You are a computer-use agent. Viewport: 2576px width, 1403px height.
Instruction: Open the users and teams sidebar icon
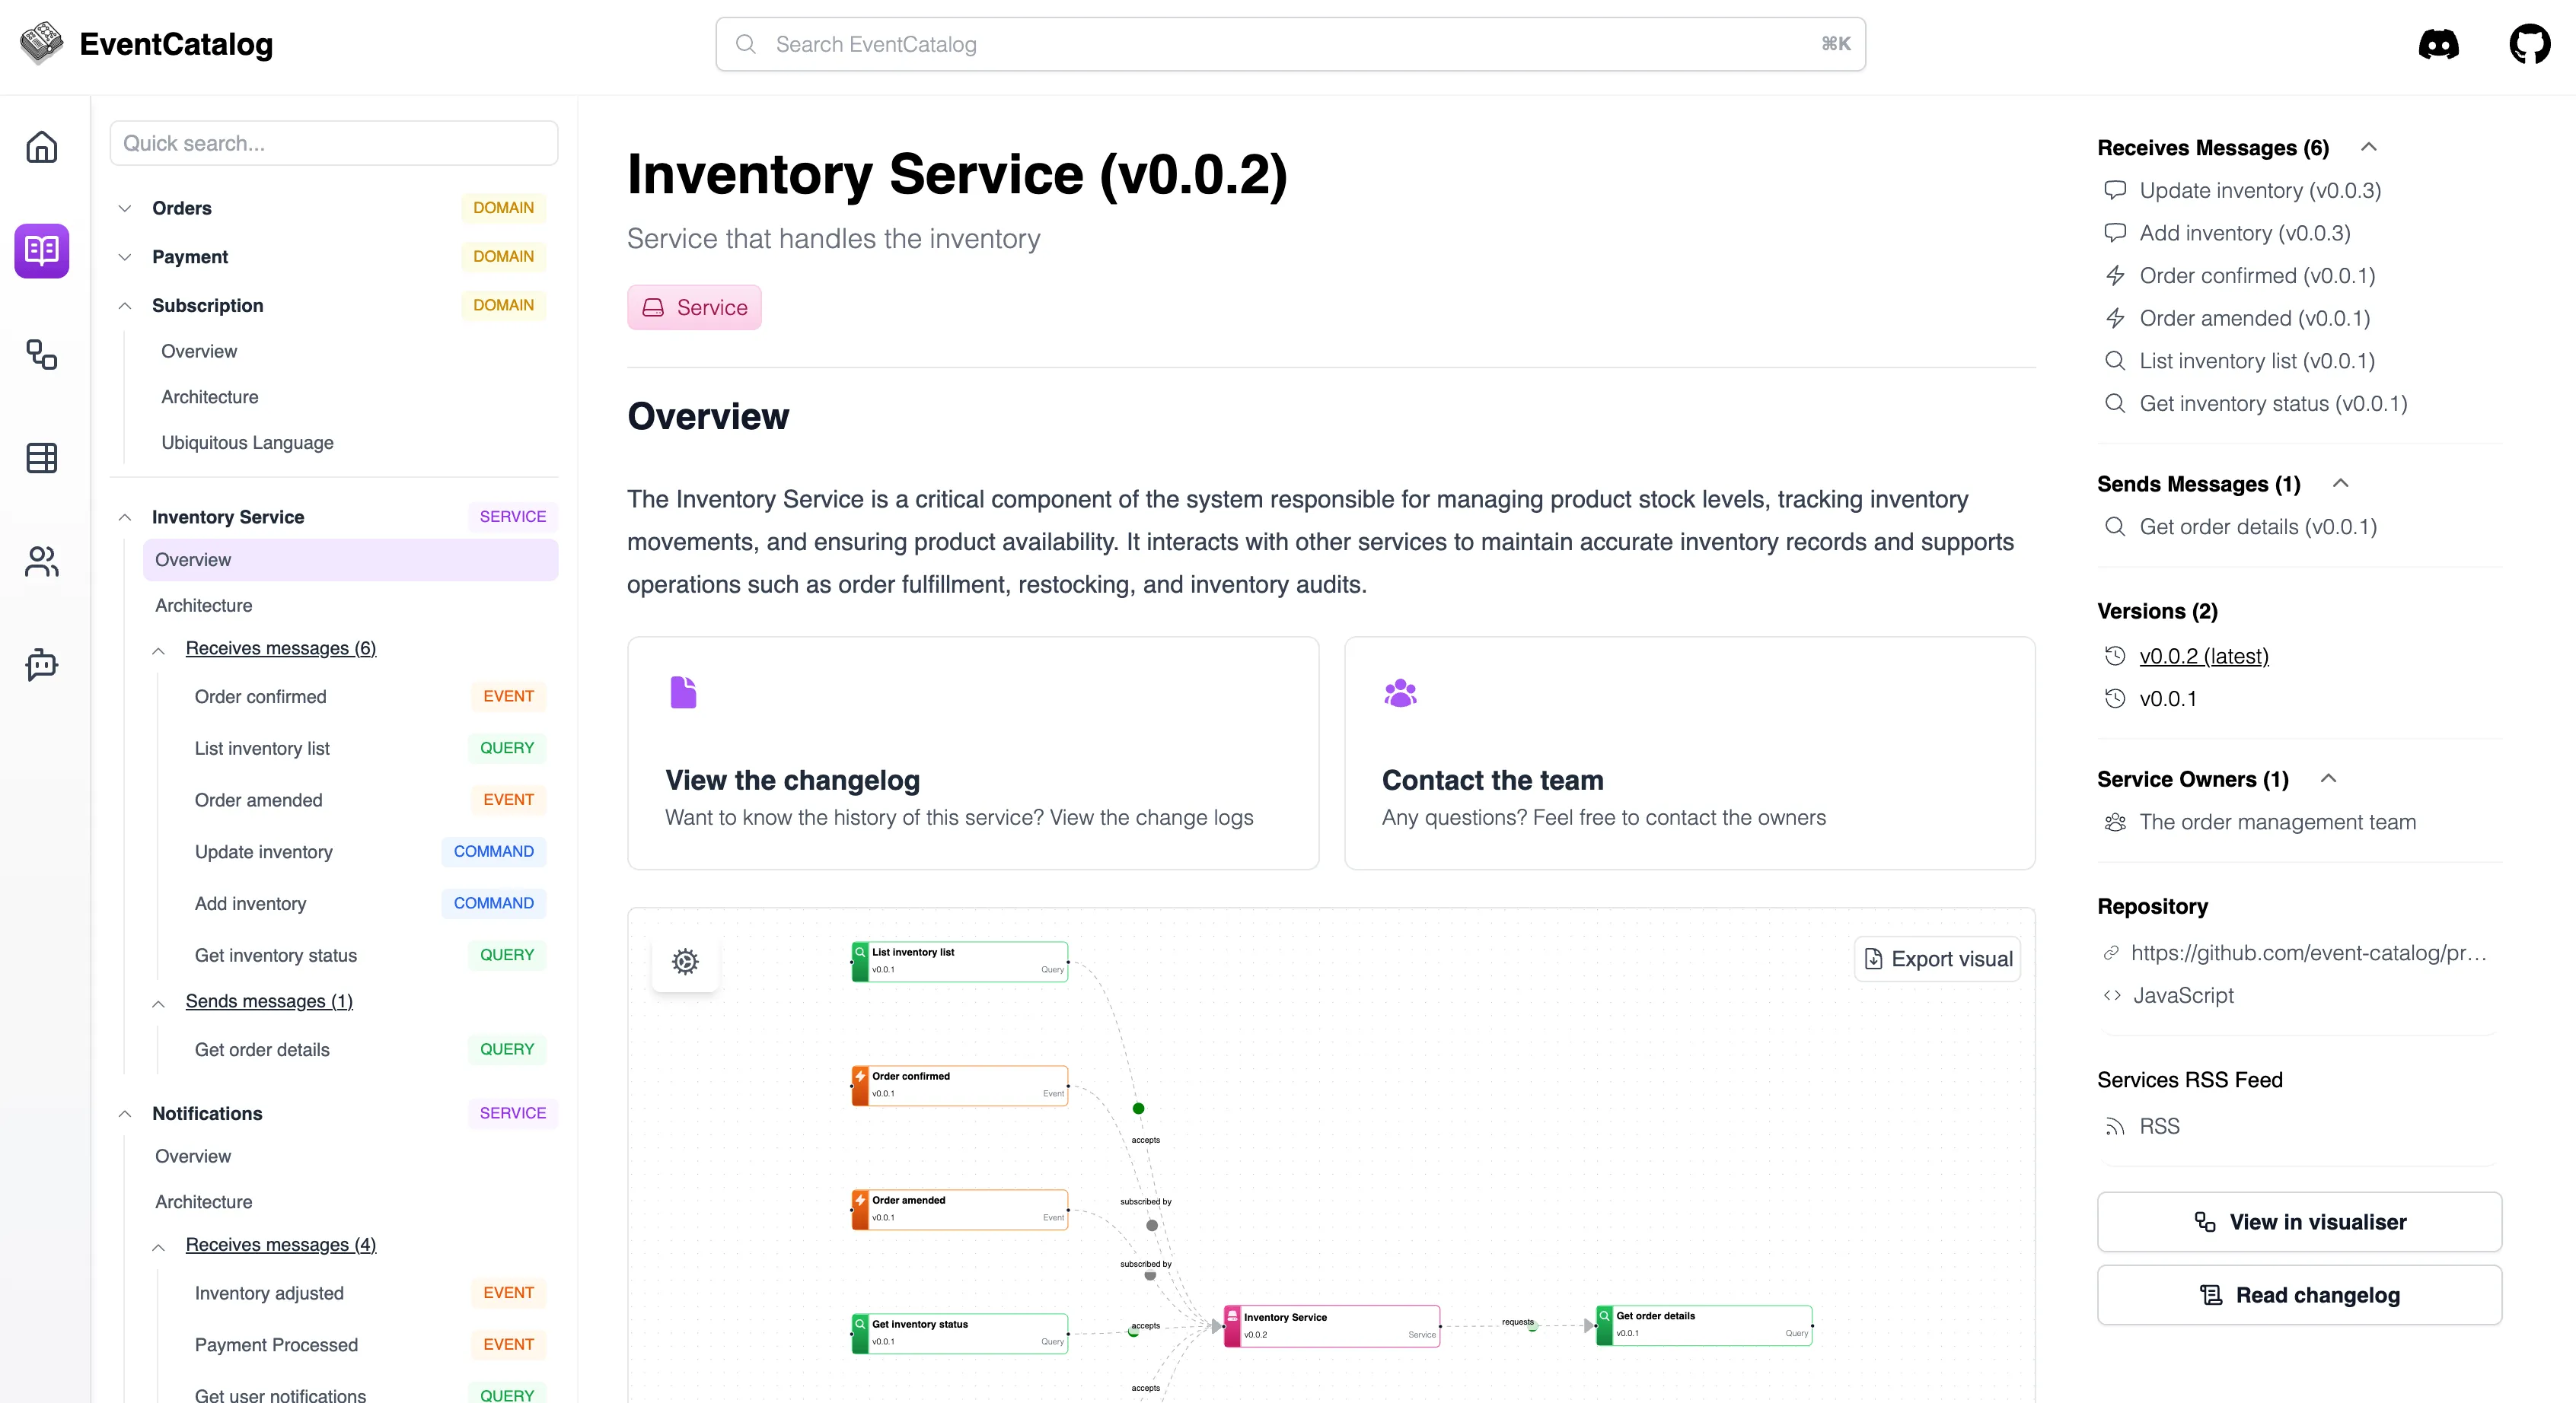tap(41, 562)
